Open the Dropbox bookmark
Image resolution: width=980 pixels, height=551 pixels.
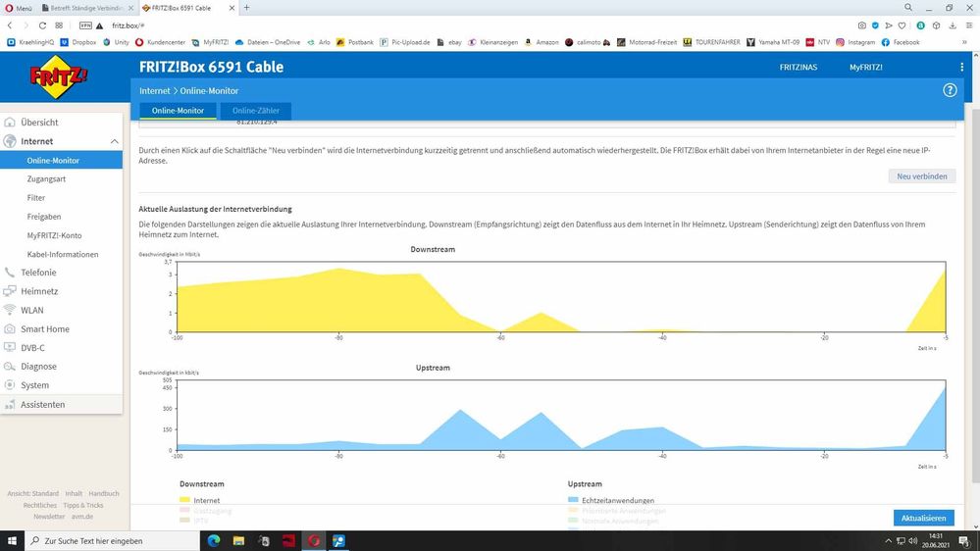pos(78,42)
